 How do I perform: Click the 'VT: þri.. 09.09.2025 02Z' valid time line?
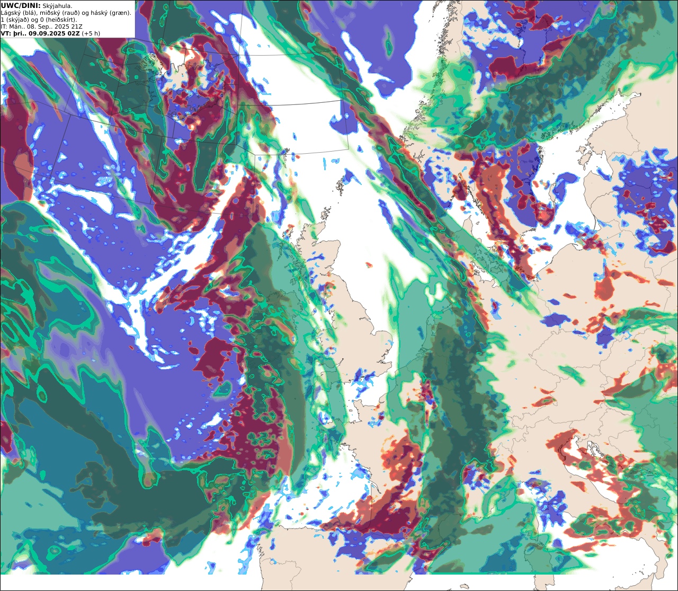point(50,33)
